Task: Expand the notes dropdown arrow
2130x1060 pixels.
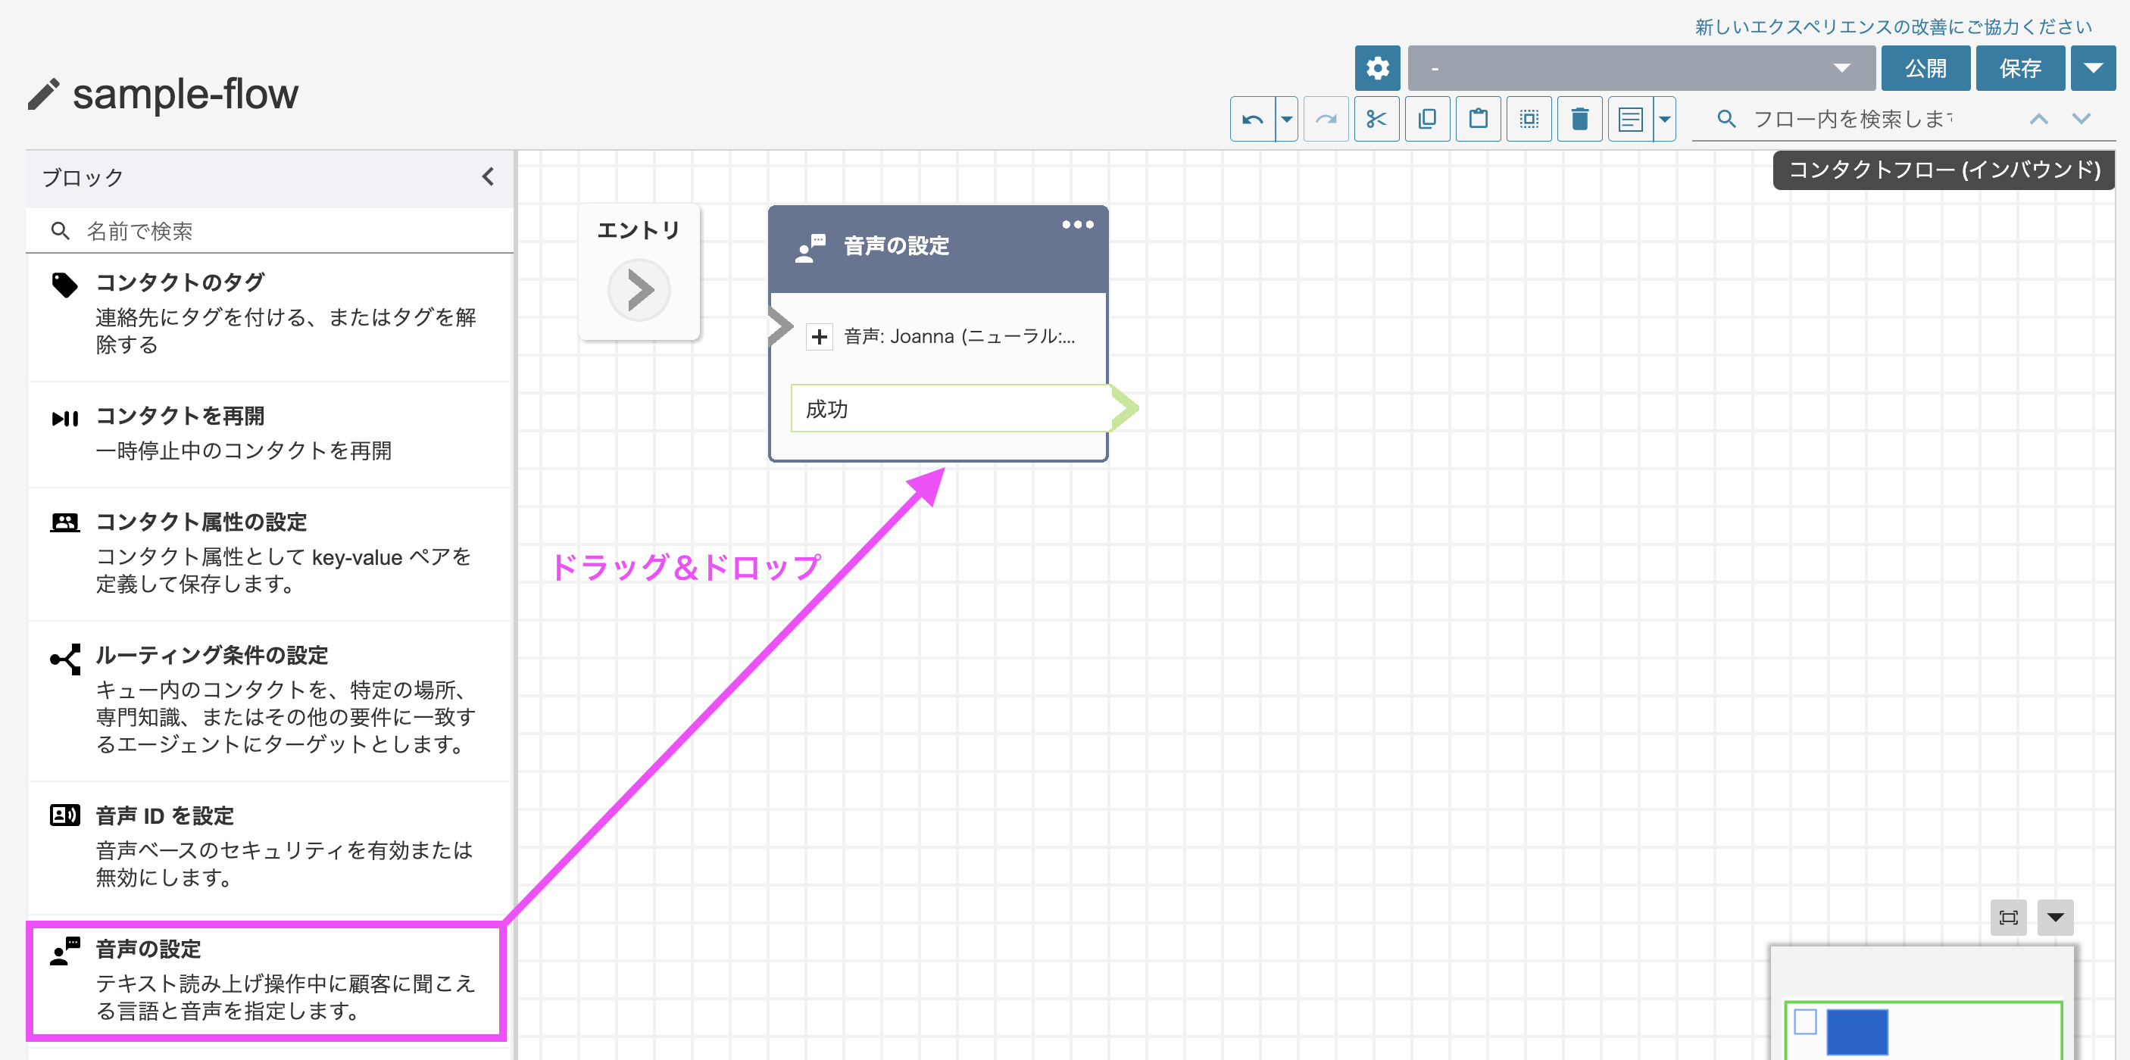Action: click(x=1664, y=119)
